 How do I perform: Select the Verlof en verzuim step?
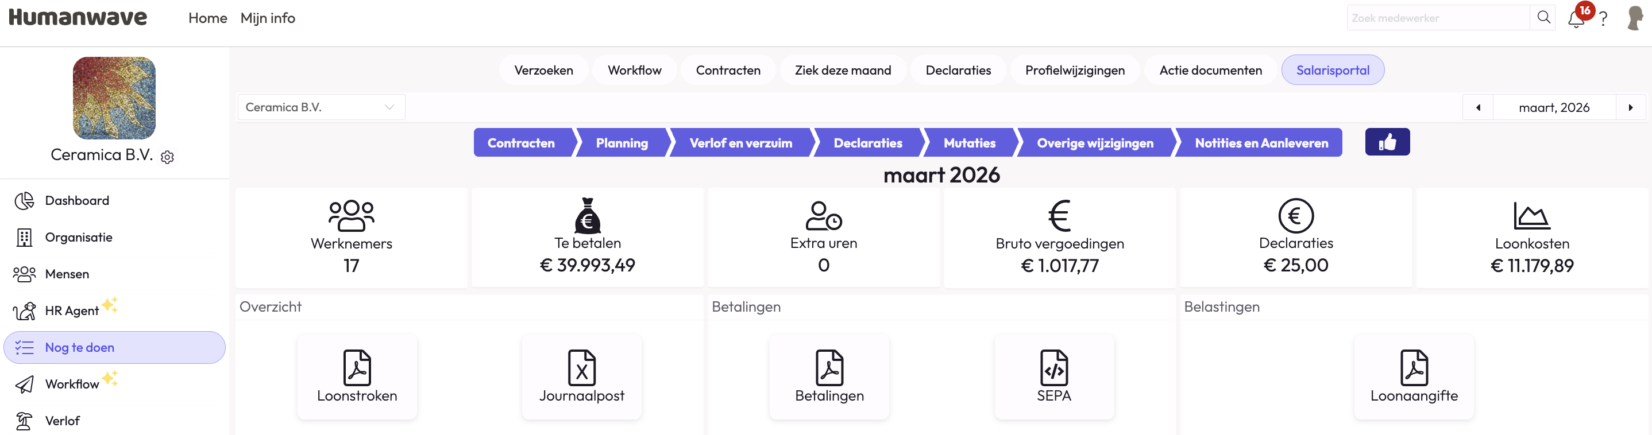(740, 143)
